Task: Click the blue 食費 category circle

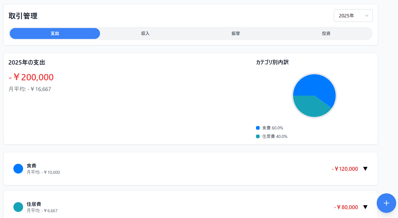Action: pos(18,169)
